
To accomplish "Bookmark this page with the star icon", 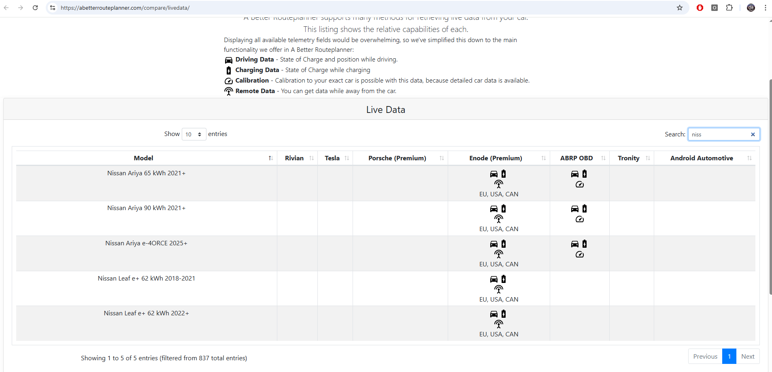I will coord(680,8).
